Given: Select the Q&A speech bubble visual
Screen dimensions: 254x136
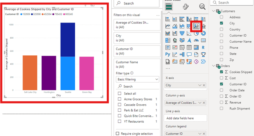Looking at the screenshot, I should (x=189, y=55).
